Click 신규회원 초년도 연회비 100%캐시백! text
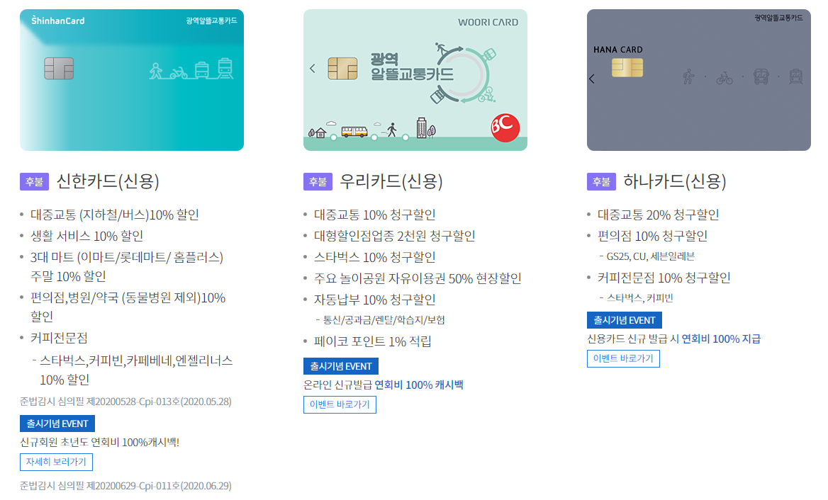828x500 pixels. click(x=100, y=442)
